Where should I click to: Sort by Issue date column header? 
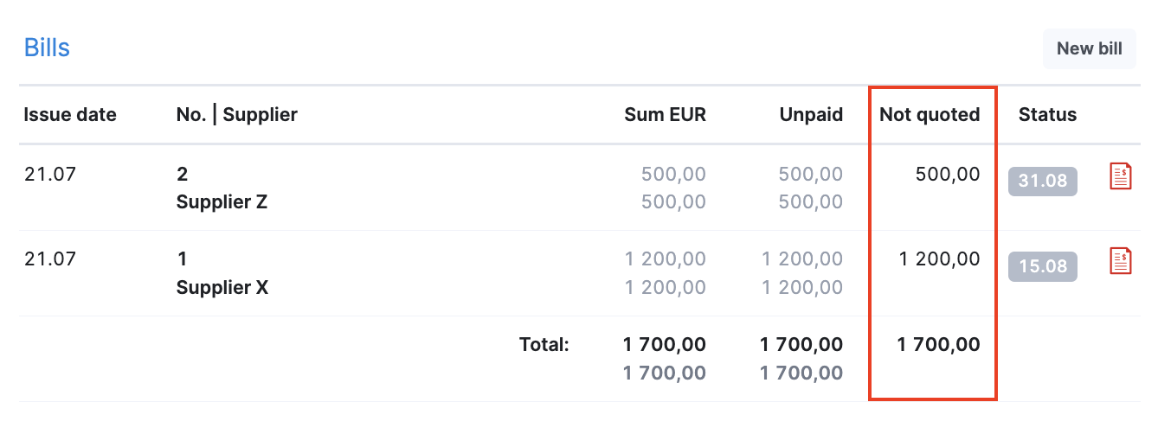70,114
